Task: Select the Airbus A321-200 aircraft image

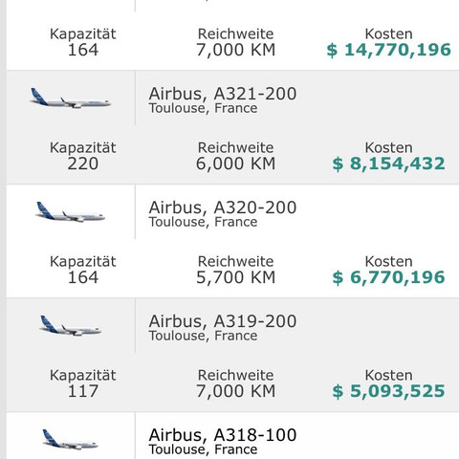Action: tap(70, 98)
